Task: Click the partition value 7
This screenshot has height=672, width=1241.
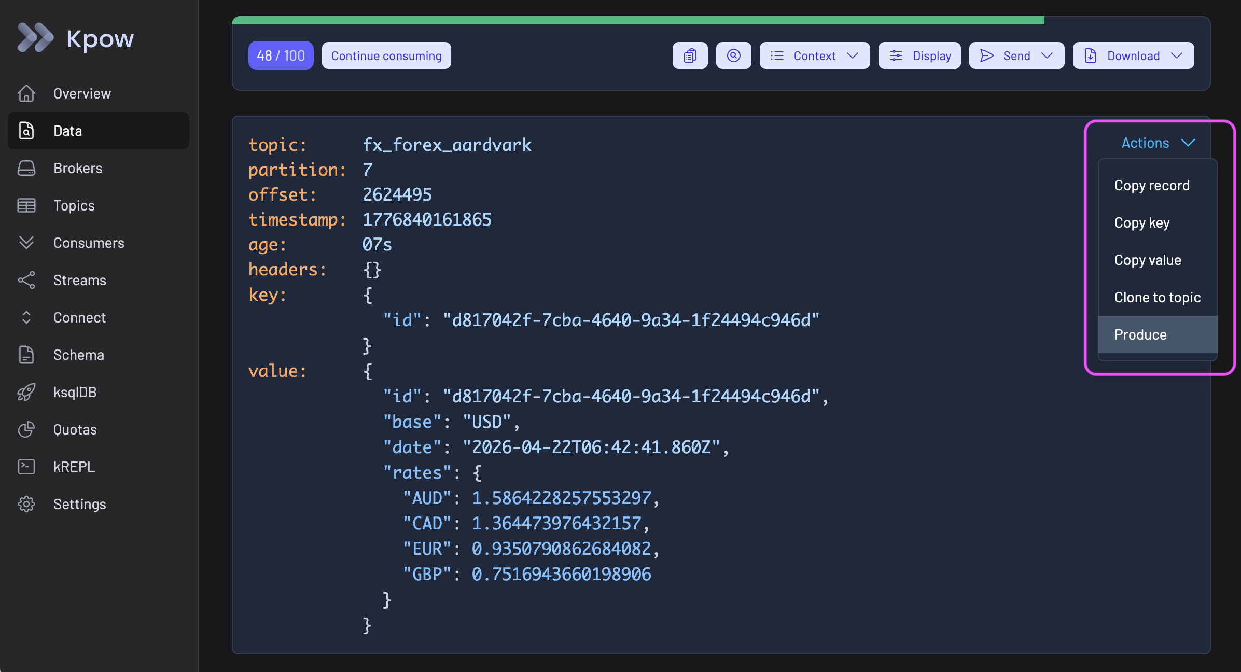Action: click(x=368, y=170)
